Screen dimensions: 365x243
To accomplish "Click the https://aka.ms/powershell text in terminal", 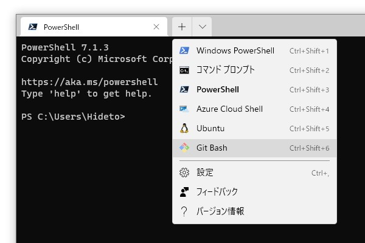I will pyautogui.click(x=89, y=82).
